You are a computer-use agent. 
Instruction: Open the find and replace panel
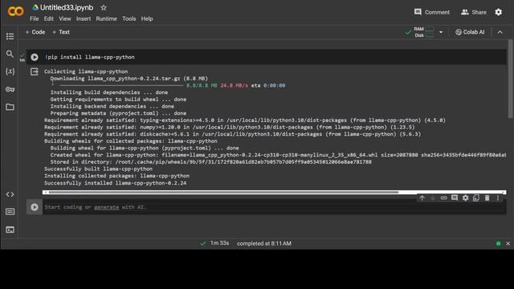10,54
